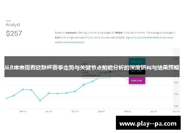Click the JUL'20 axis label
The height and width of the screenshot is (133, 184).
153,111
